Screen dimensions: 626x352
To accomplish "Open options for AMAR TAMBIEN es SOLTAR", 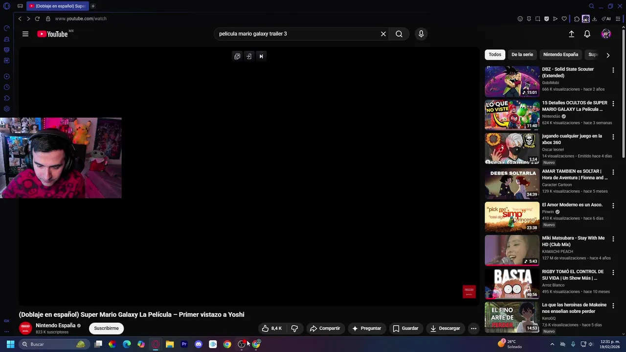I will [613, 172].
